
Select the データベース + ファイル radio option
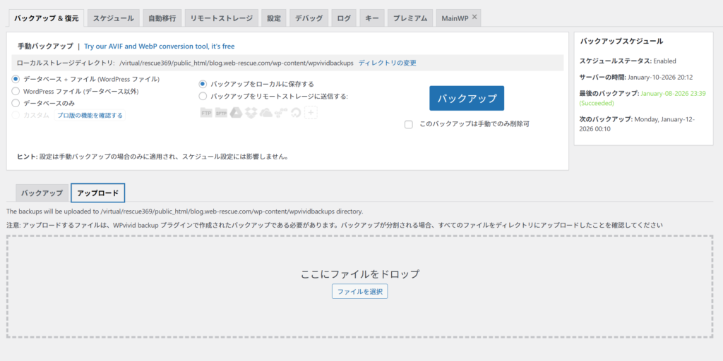[x=16, y=79]
